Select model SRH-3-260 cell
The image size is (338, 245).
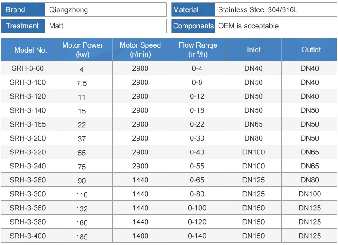coord(29,180)
